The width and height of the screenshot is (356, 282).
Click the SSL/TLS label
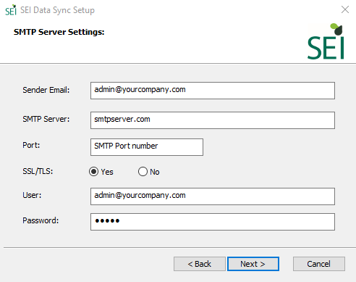[38, 171]
